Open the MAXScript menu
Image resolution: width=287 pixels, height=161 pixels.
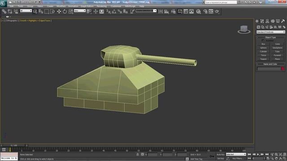(x=130, y=6)
